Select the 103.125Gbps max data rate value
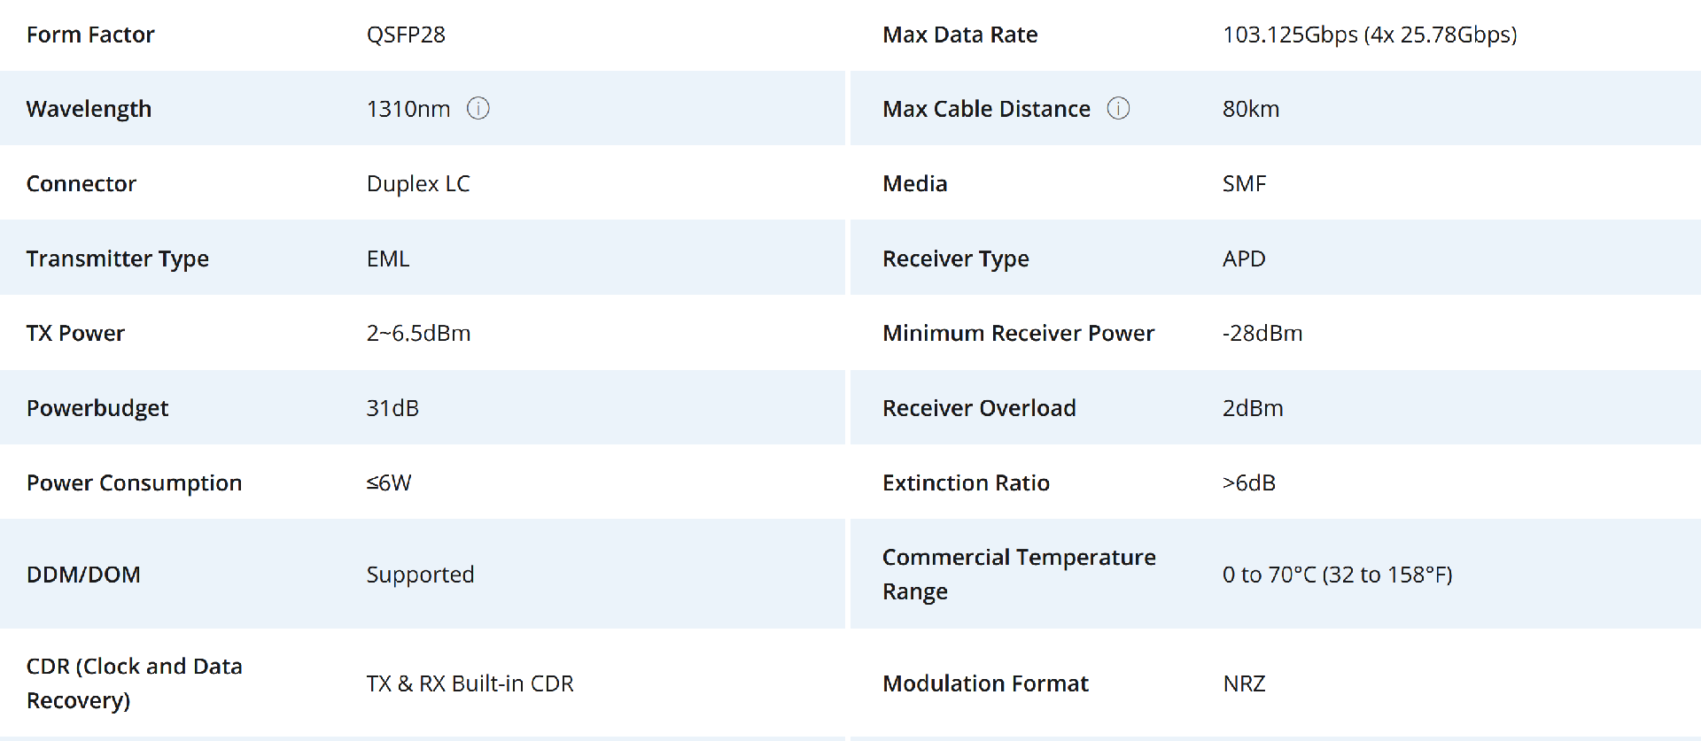1701x741 pixels. 1370,35
